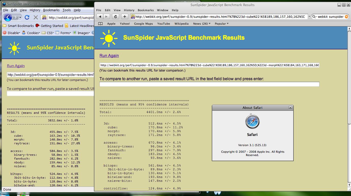
Task: Add a bookmark with Safari's plus button
Action: (124, 17)
